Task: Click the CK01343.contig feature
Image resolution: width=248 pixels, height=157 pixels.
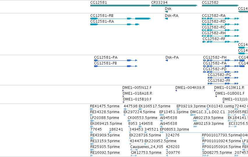Action: tap(208, 109)
